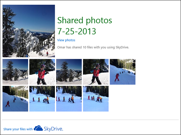181x135 pixels.
Task: Open first-row thumbnail of mountain and tree panorama
Action: 15,72
